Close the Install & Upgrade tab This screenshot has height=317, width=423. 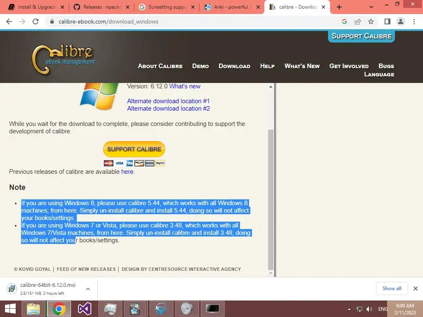point(62,7)
